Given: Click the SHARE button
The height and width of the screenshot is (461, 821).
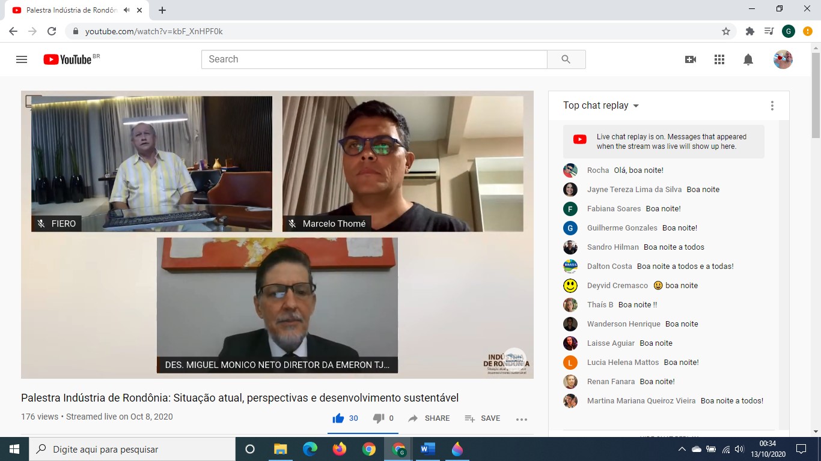Looking at the screenshot, I should click(x=429, y=418).
